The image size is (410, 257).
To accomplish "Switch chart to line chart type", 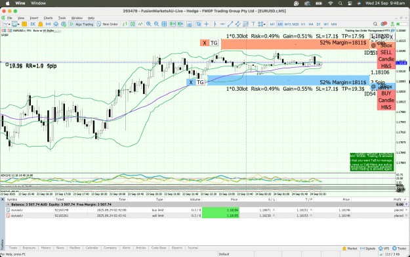I will click(x=140, y=24).
